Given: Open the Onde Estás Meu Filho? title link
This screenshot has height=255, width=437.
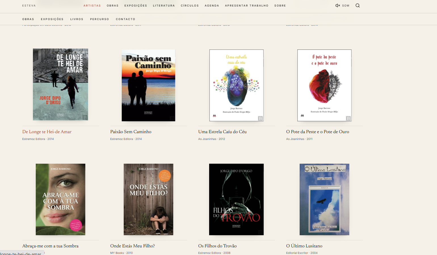Looking at the screenshot, I should (x=133, y=246).
